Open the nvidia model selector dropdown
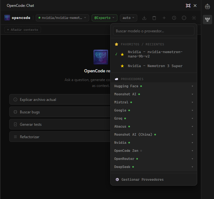This screenshot has width=214, height=199. point(62,18)
